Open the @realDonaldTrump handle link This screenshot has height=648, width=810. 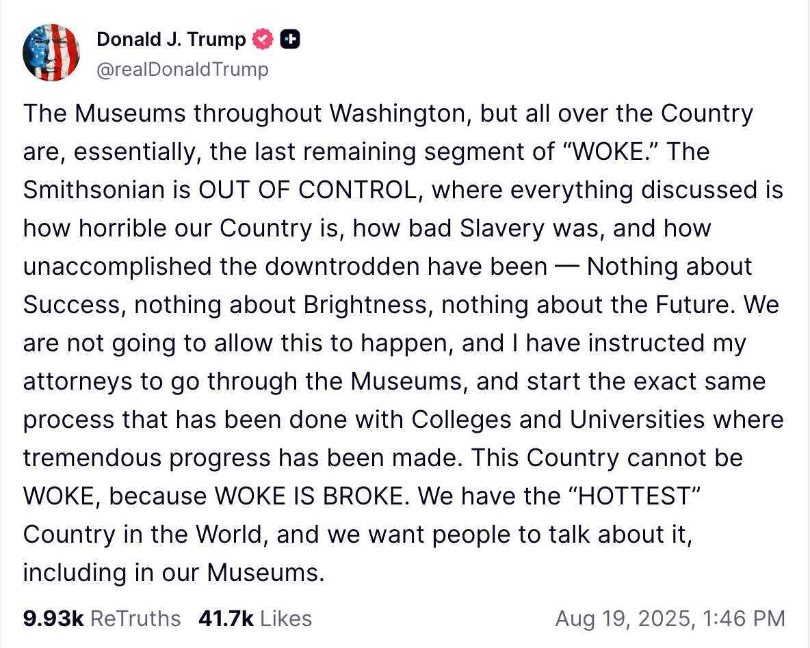(x=183, y=69)
